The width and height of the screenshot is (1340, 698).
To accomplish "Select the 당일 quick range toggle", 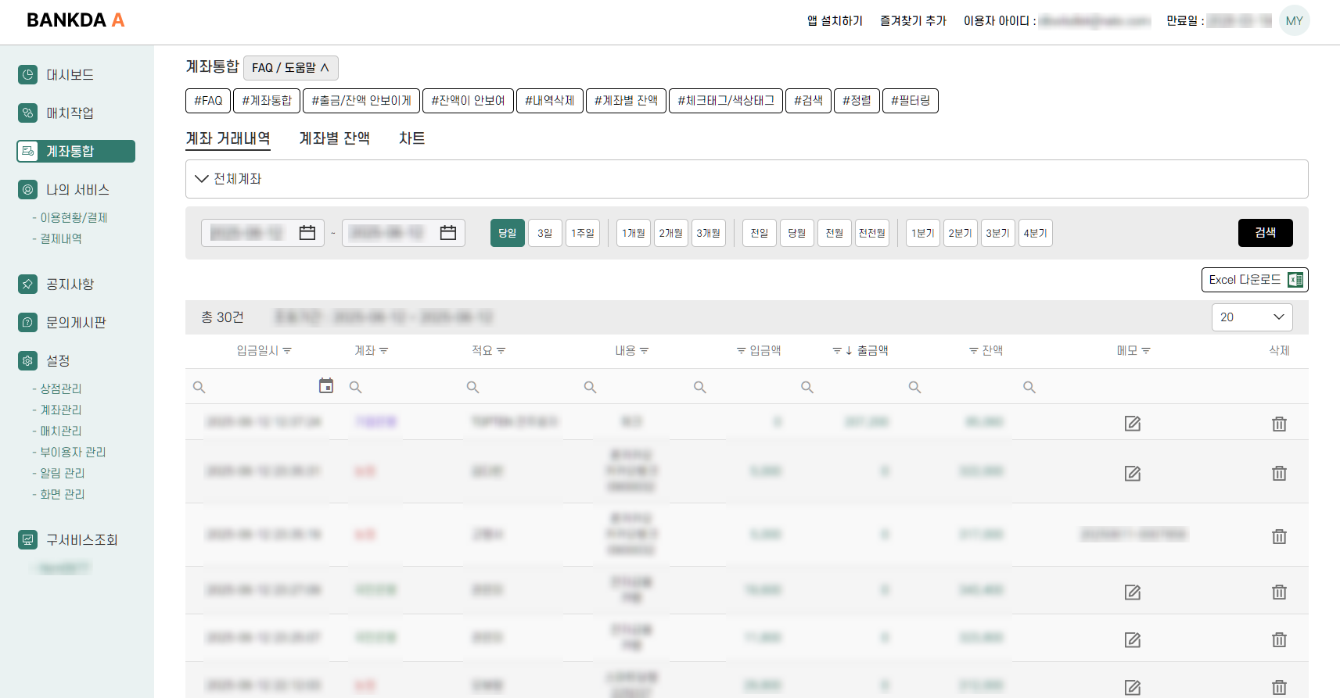I will pos(508,233).
